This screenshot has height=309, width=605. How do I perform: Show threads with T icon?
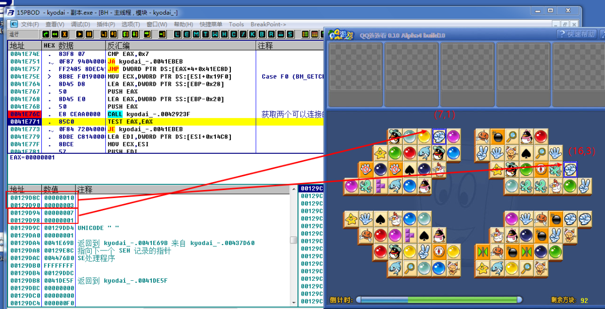click(206, 34)
